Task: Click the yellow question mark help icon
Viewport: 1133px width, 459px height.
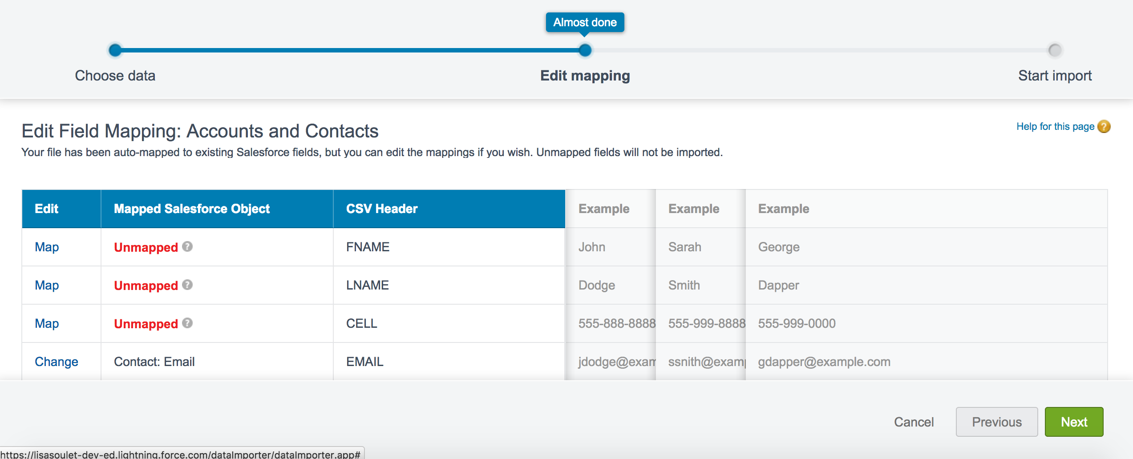Action: click(x=1104, y=127)
